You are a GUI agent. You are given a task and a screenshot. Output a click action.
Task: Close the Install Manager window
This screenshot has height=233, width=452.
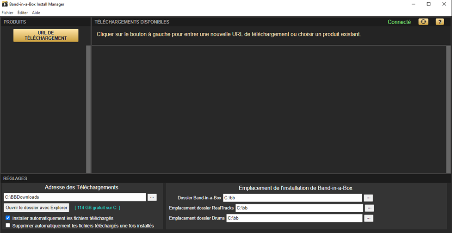(x=444, y=4)
